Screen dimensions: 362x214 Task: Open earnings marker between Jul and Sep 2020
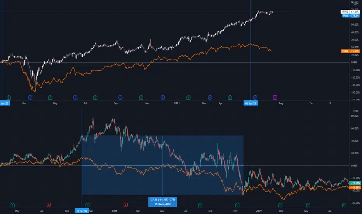point(95,97)
